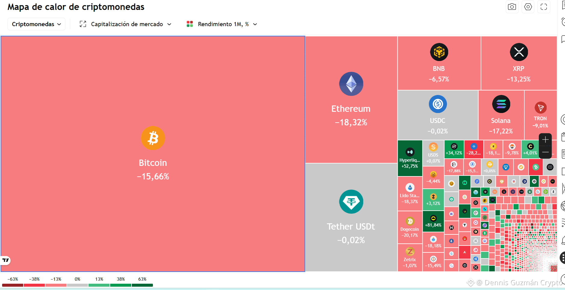Click the −0,02% value under USDC

coord(438,131)
